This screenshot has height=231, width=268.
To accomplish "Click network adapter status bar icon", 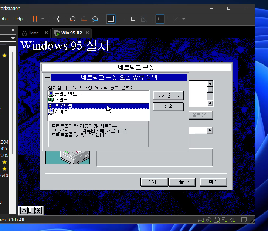I will [224, 220].
